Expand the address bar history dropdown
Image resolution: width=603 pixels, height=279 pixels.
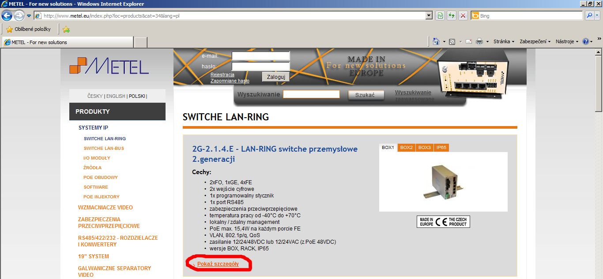429,15
